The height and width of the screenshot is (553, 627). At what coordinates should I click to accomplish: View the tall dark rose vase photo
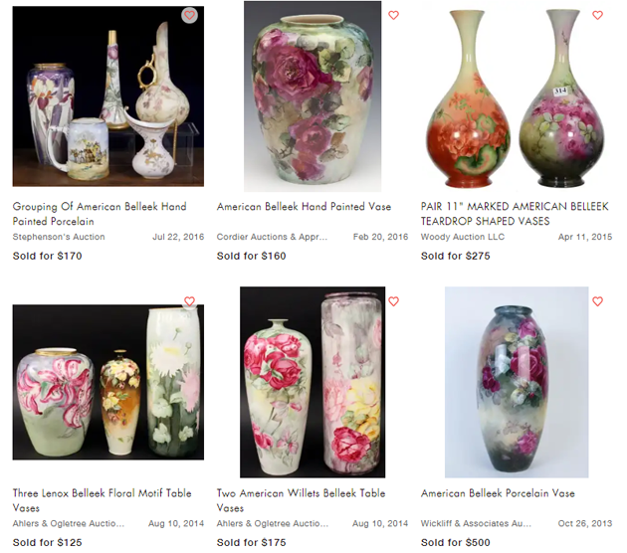517,382
